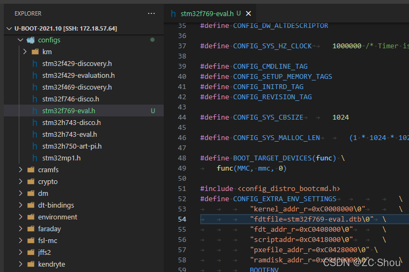Open stm32h750-art-pi.h file

[x=72, y=146]
